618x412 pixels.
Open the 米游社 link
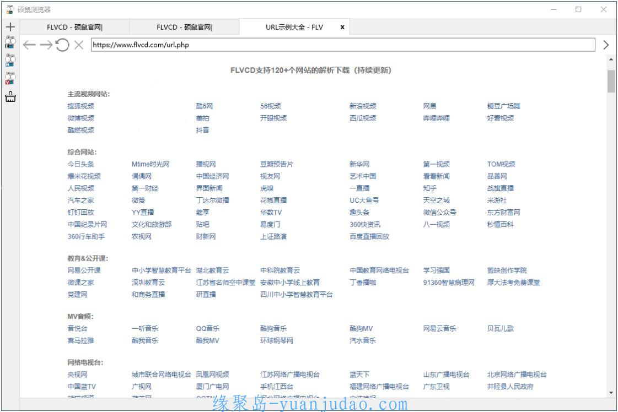[497, 200]
